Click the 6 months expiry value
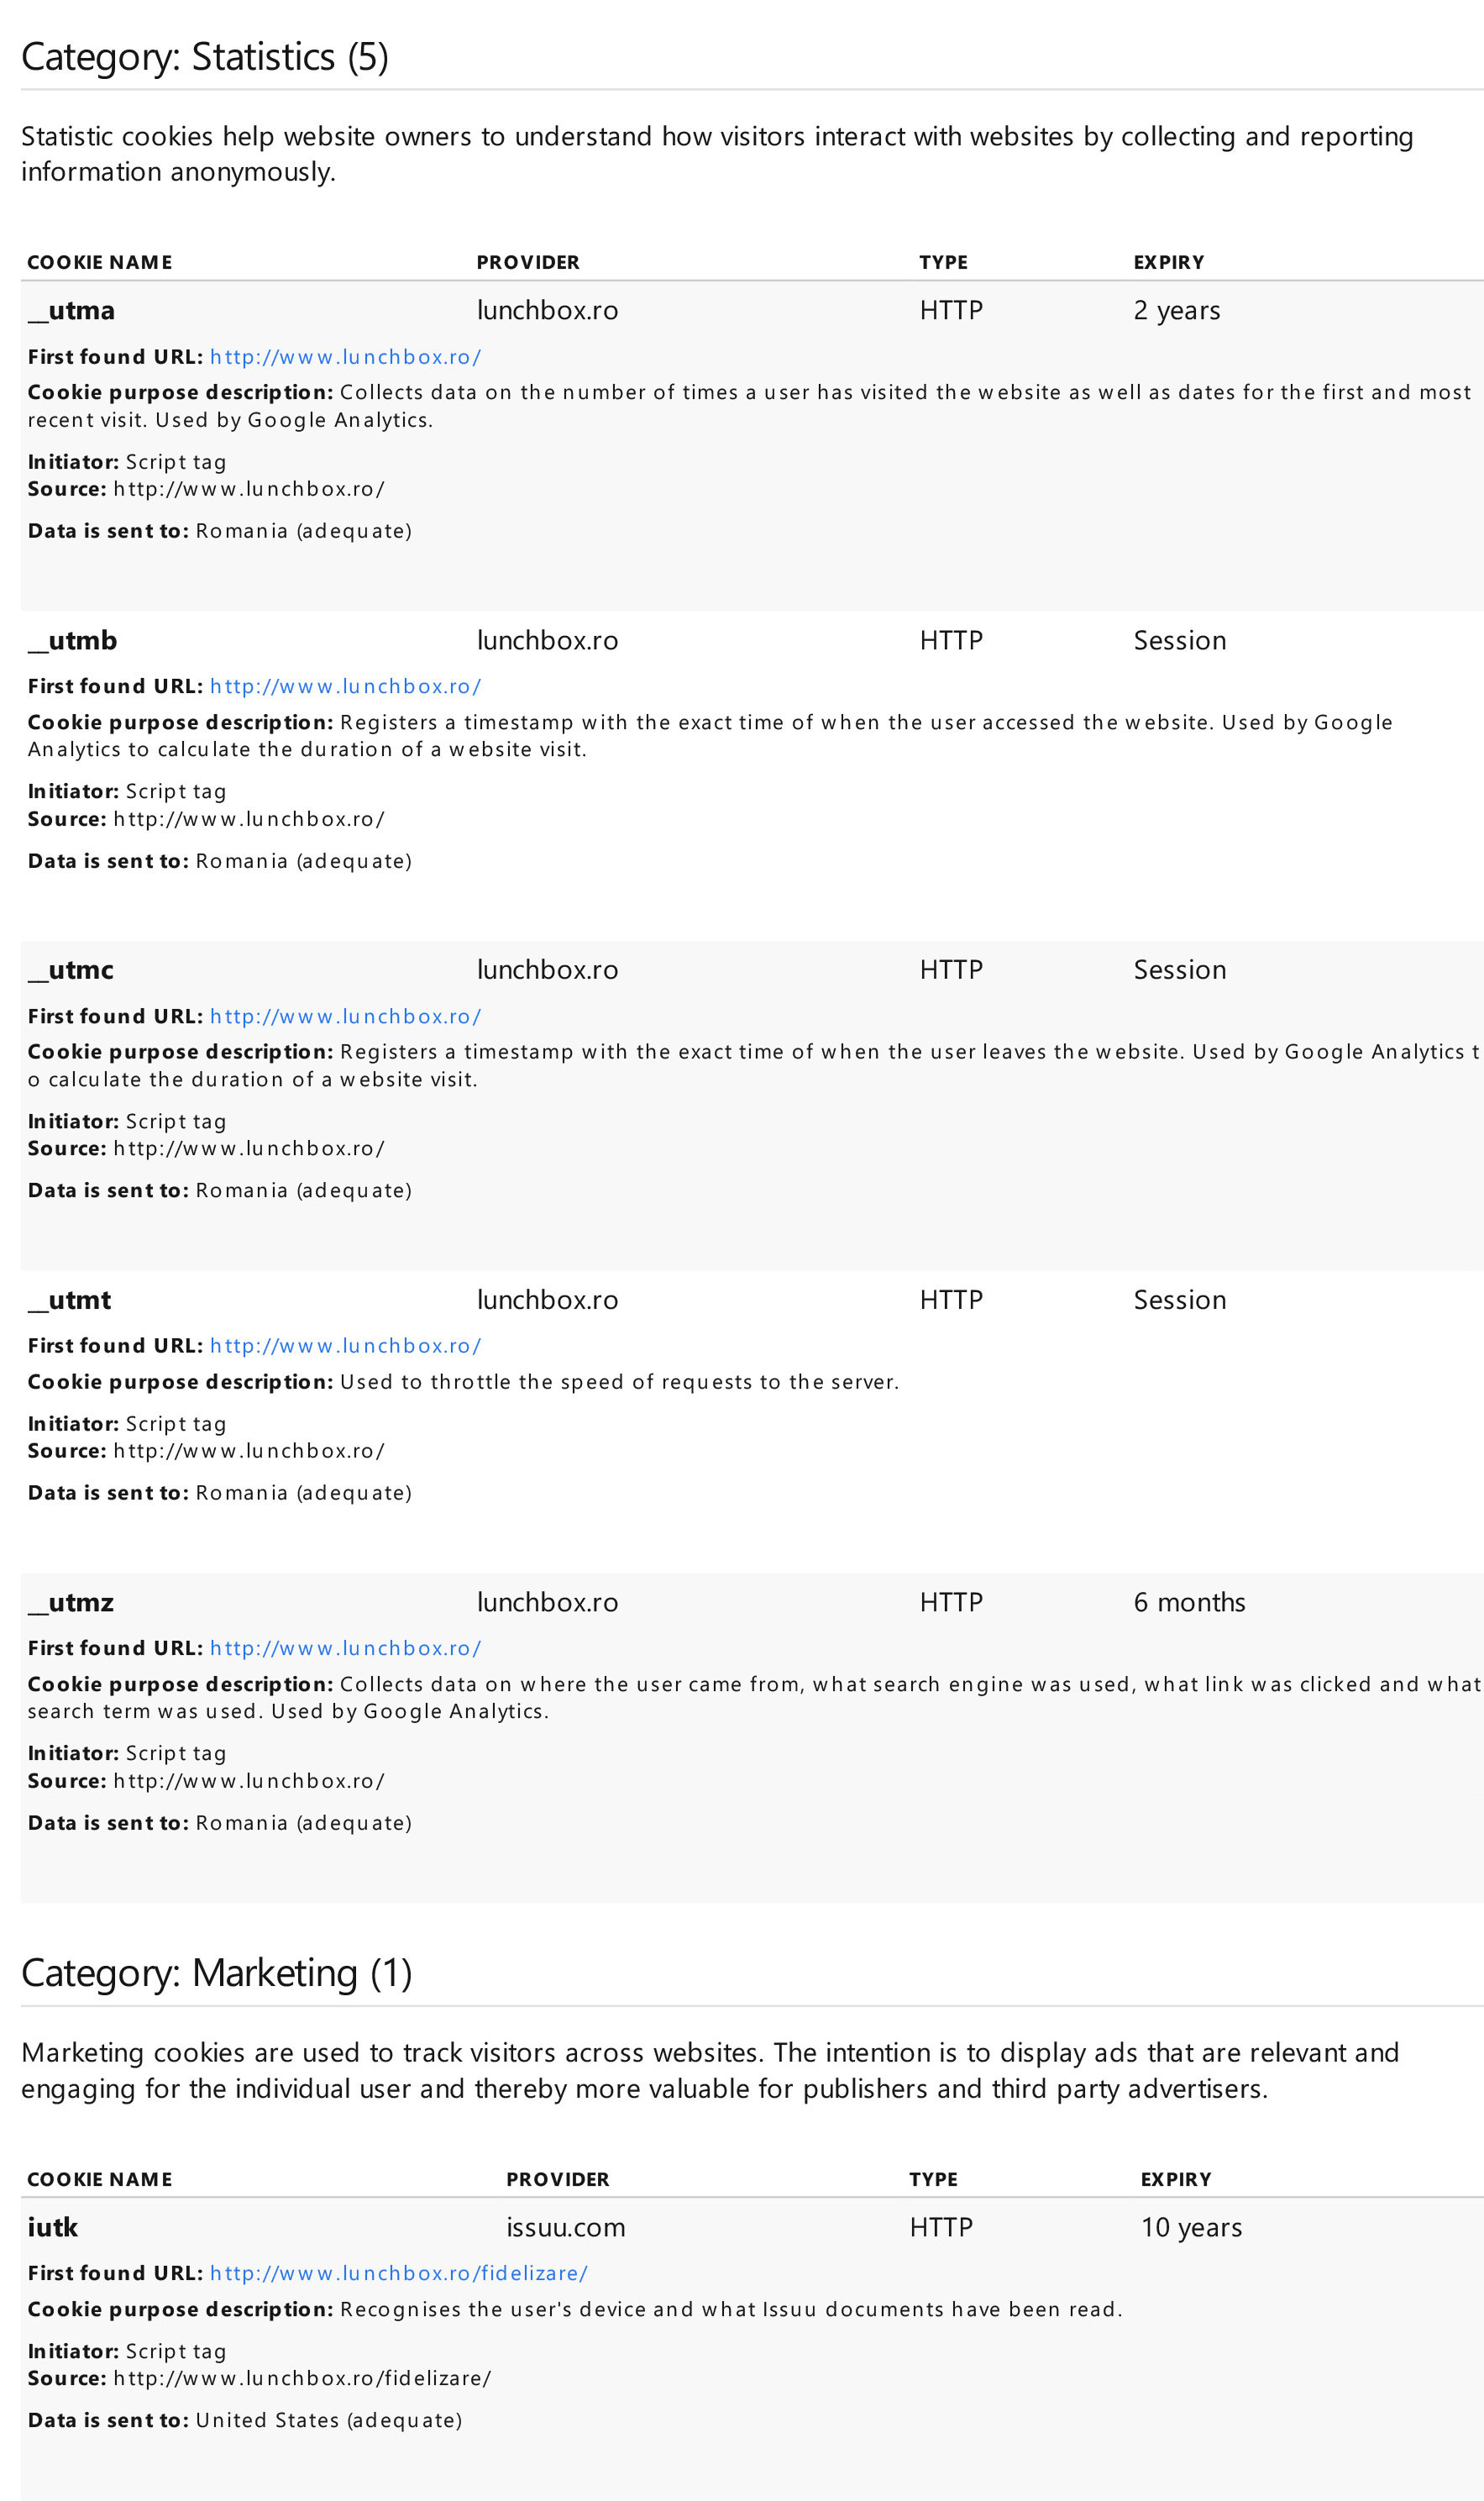1484x2501 pixels. point(1189,1602)
